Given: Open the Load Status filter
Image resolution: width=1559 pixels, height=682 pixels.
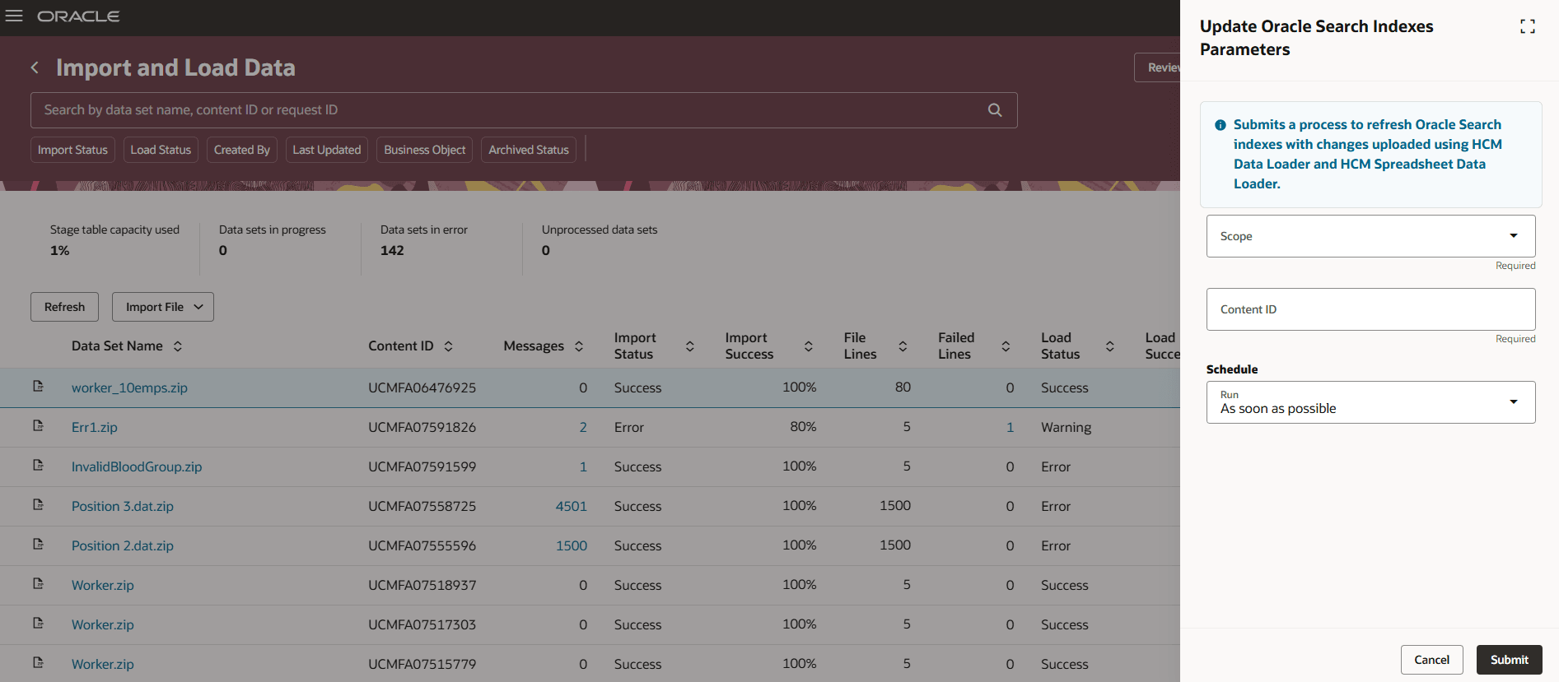Looking at the screenshot, I should (x=161, y=150).
